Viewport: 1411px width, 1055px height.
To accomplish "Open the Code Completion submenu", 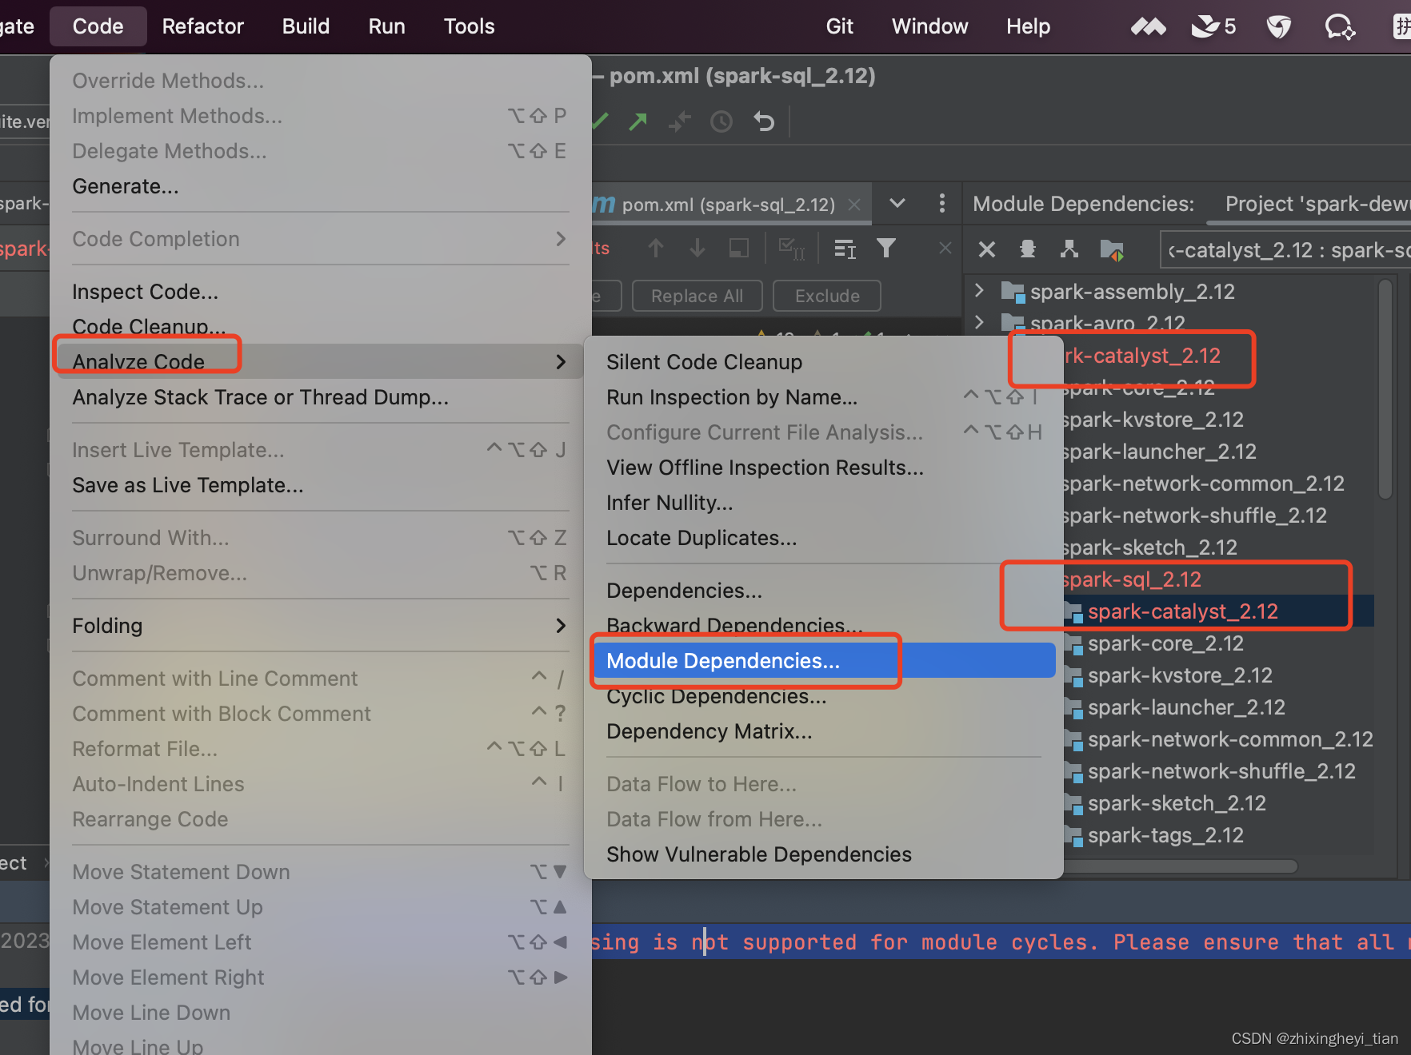I will (x=320, y=239).
